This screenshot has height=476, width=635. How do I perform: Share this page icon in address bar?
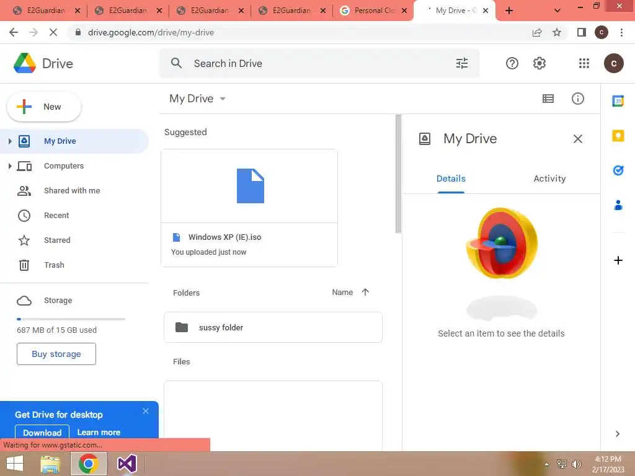pyautogui.click(x=537, y=32)
